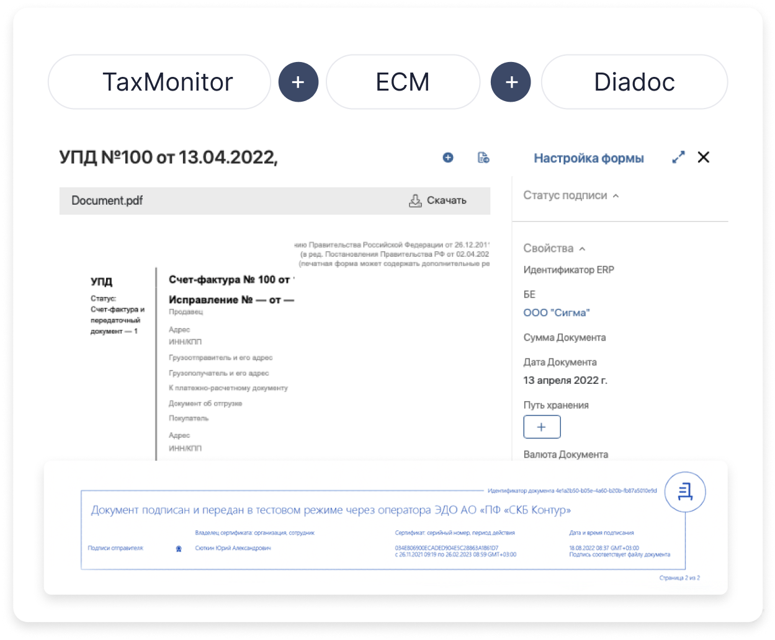Click the Исправление № line in preview
The image size is (775, 640).
[231, 300]
